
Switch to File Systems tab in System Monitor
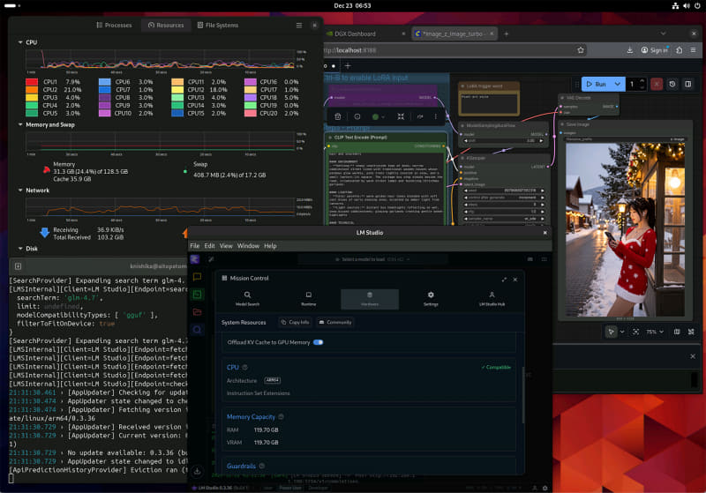pyautogui.click(x=218, y=26)
